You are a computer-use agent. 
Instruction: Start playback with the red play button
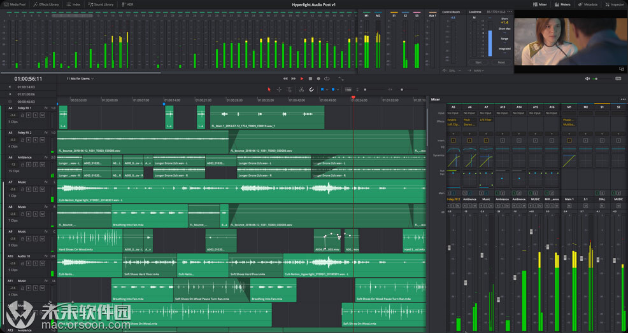[x=302, y=79]
